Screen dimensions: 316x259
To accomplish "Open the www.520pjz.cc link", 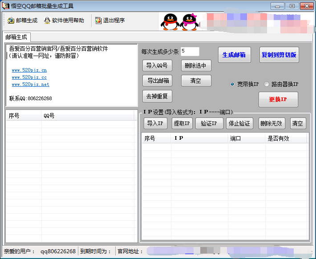I will [29, 77].
